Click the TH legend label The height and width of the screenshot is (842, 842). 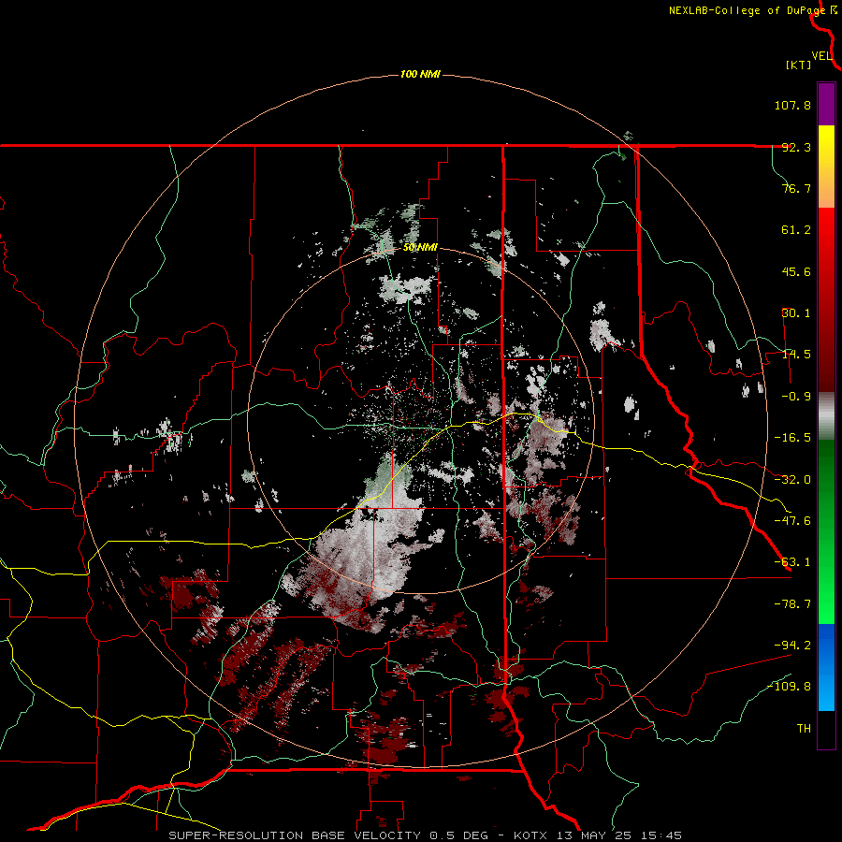[804, 729]
